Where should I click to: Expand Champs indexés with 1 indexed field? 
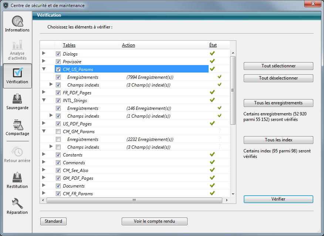pos(51,115)
